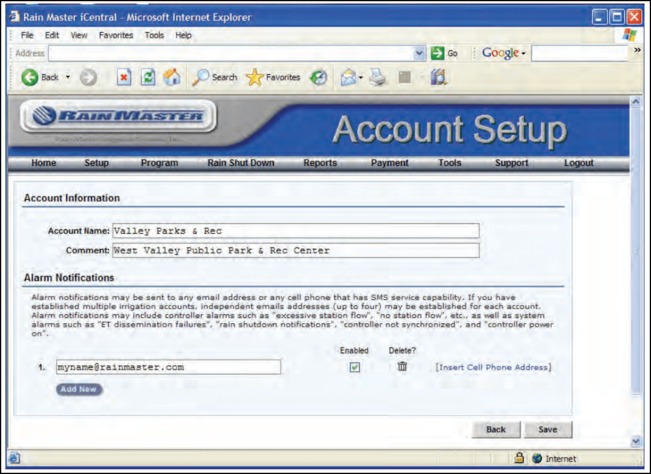Click the Save button

click(x=547, y=429)
